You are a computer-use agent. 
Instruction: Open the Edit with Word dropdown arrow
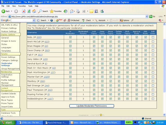click(87, 11)
